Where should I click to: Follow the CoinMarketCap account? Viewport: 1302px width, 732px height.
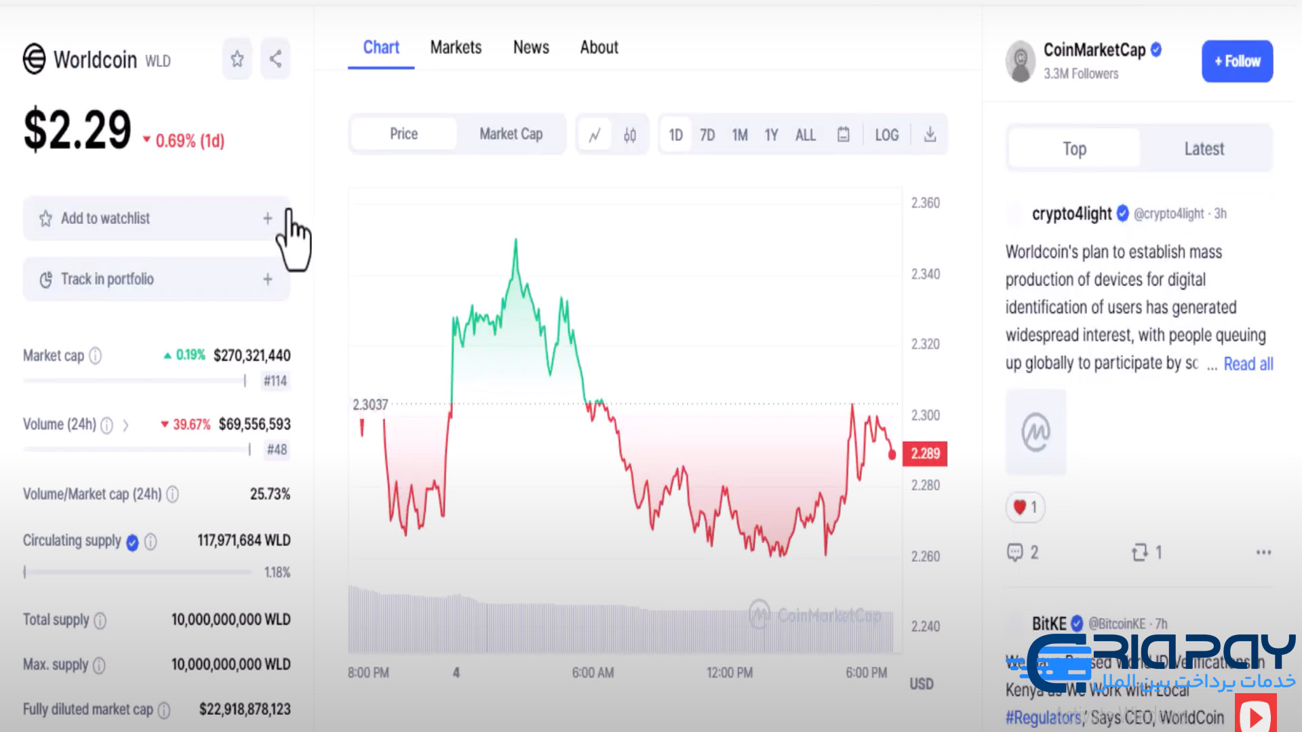1237,61
